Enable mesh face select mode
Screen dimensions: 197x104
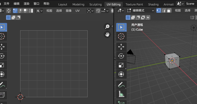coord(169,10)
